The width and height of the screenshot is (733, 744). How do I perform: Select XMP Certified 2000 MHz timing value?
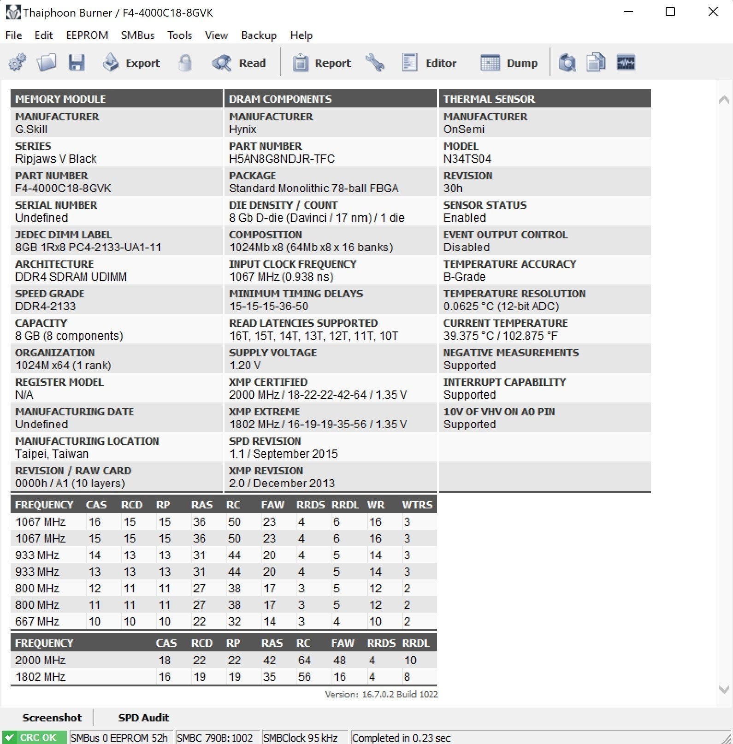(318, 395)
